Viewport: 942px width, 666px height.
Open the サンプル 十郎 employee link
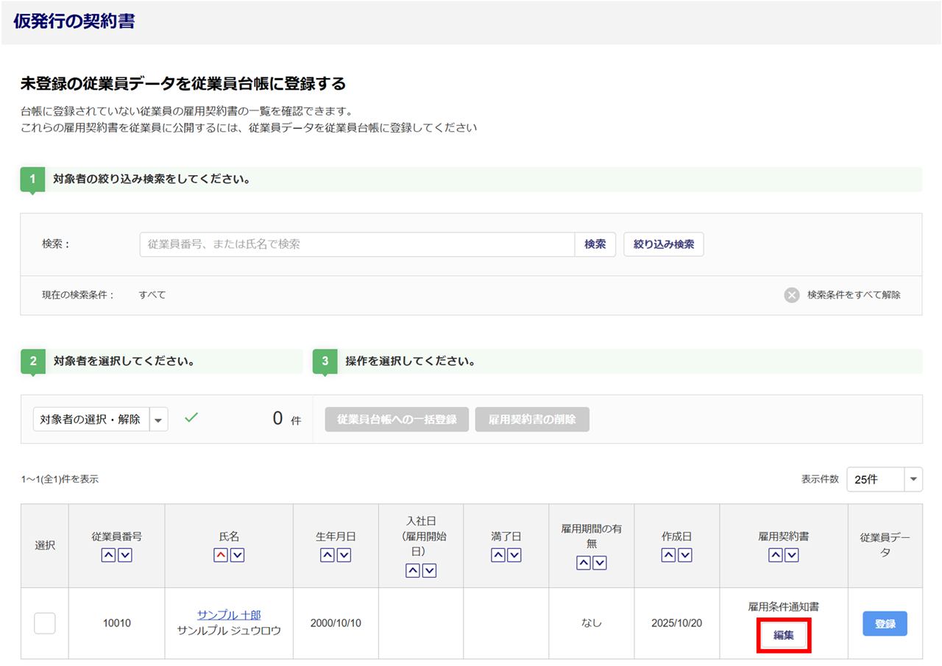click(x=229, y=615)
